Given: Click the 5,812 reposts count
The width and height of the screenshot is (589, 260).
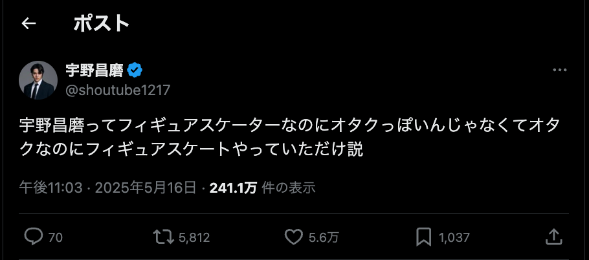Looking at the screenshot, I should pos(194,237).
